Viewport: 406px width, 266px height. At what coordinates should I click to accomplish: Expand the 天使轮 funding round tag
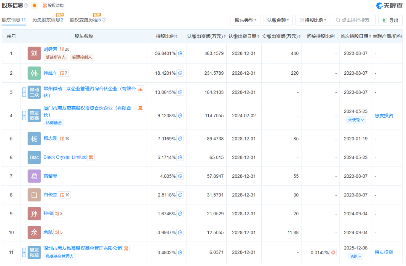click(x=356, y=120)
